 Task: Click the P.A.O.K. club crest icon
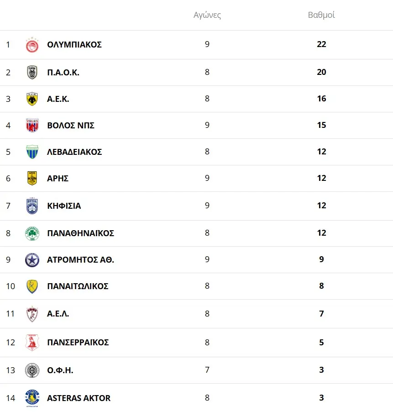click(32, 72)
